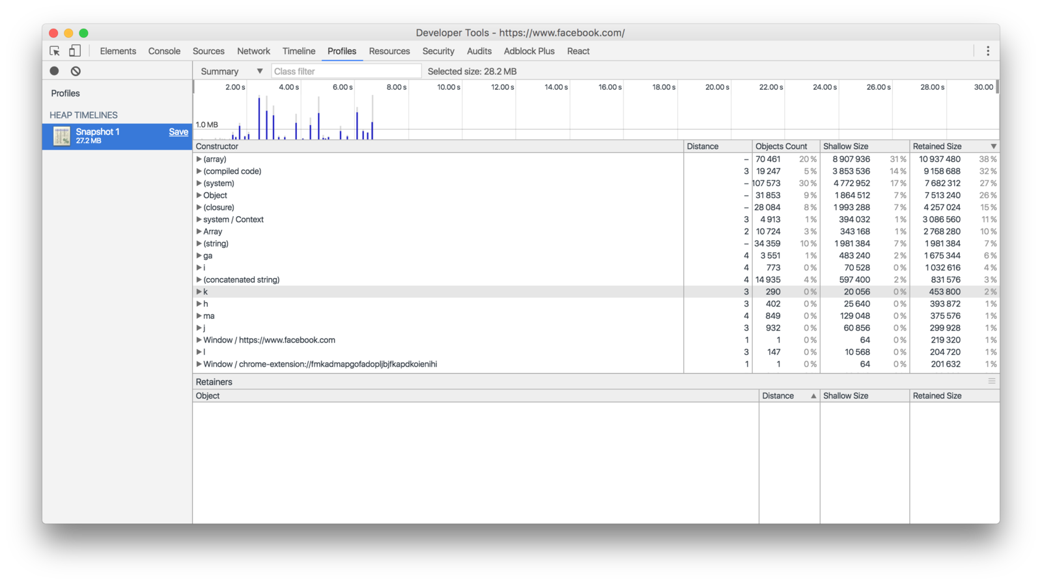This screenshot has height=584, width=1042.
Task: Open the Timeline tab
Action: tap(299, 51)
